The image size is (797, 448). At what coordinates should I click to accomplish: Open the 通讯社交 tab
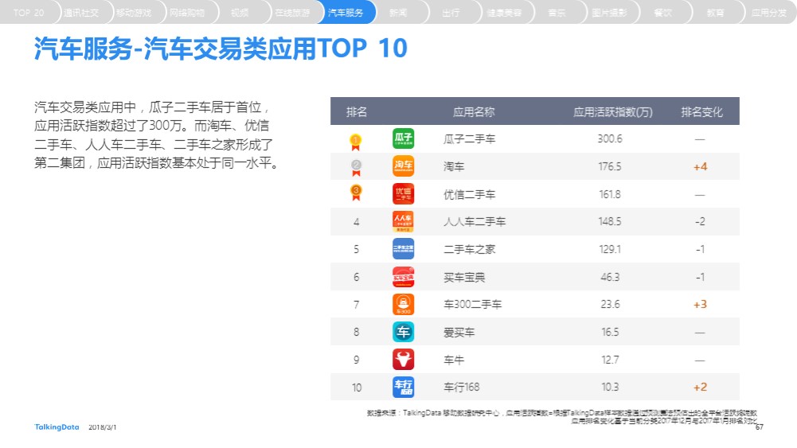[81, 12]
